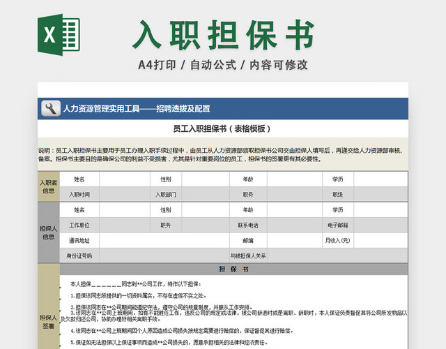Click clause 3 about 辞退或离职
This screenshot has width=446, height=349.
point(234,316)
